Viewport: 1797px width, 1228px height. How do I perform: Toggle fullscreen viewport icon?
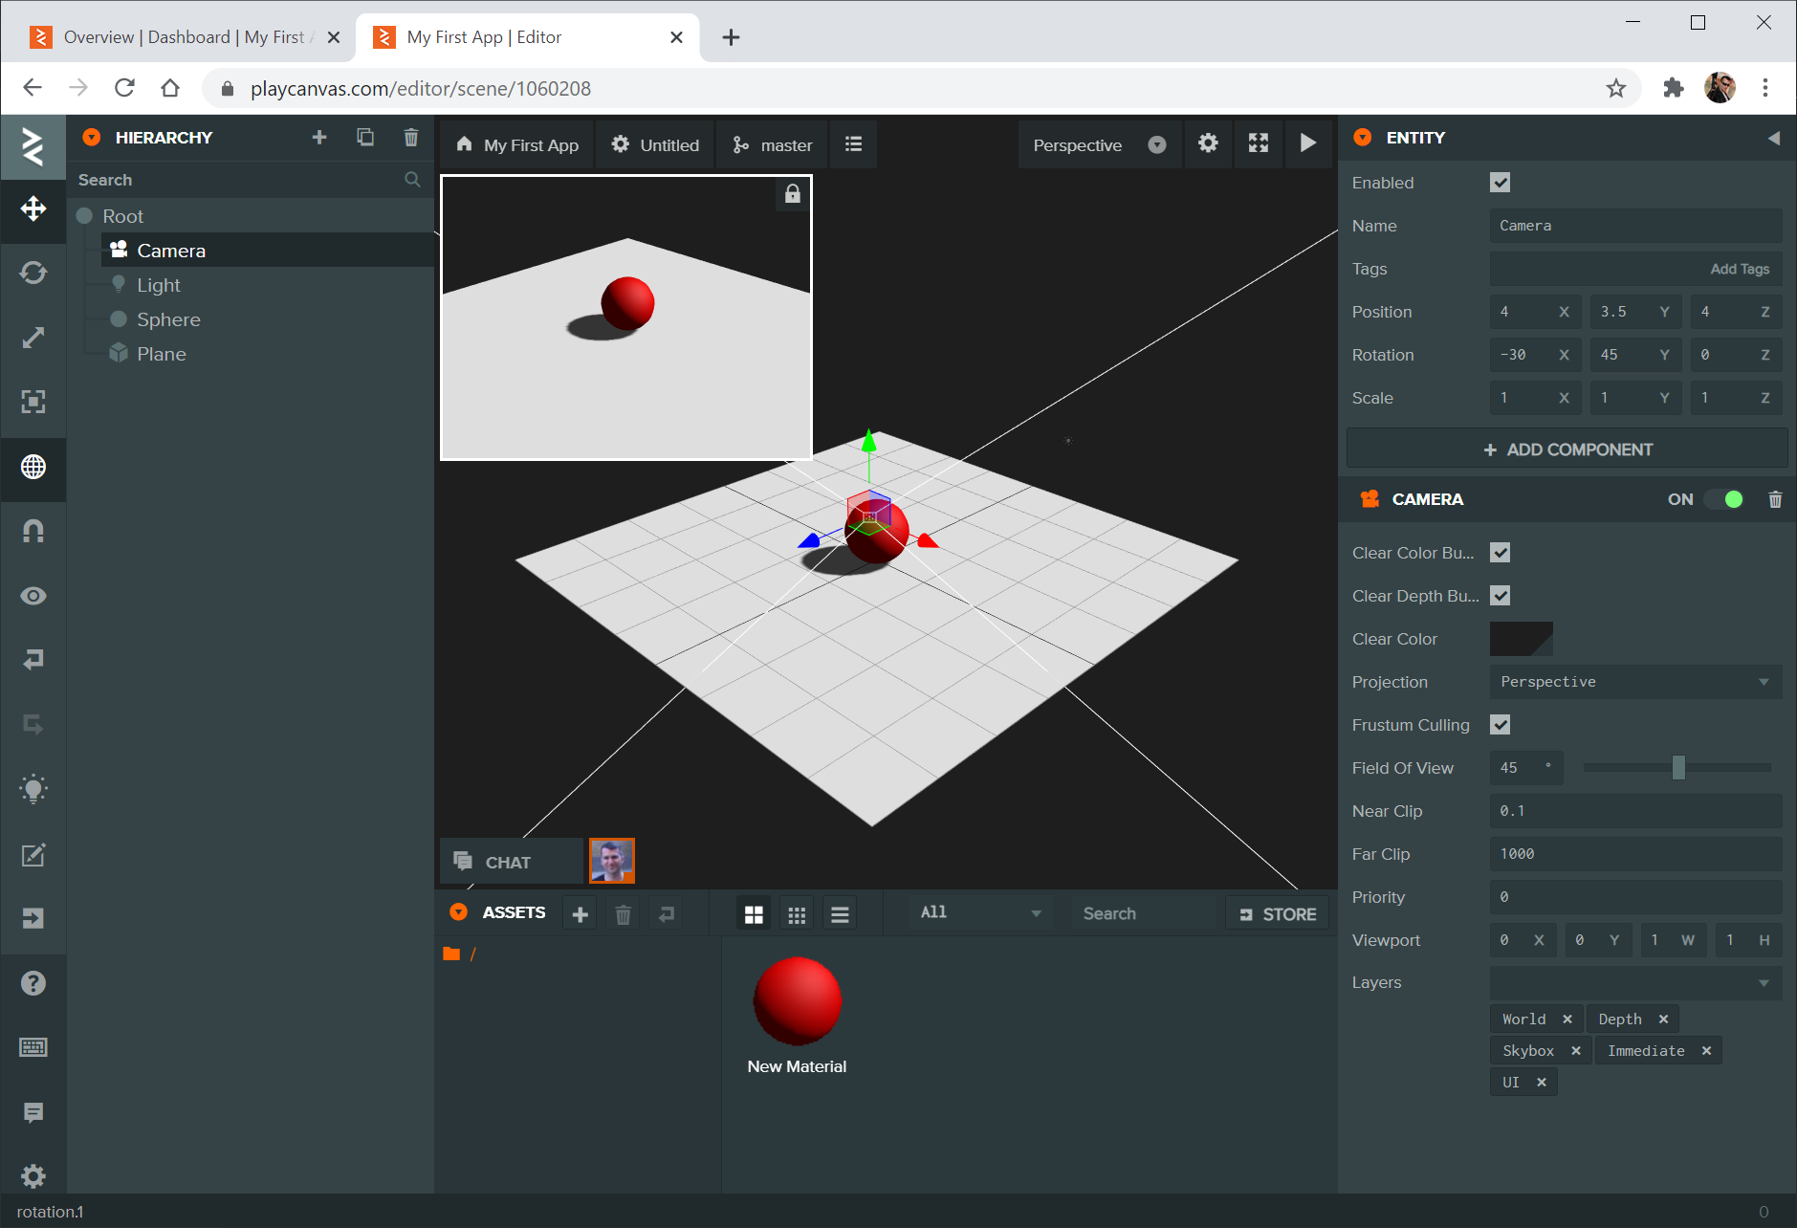pos(1259,144)
